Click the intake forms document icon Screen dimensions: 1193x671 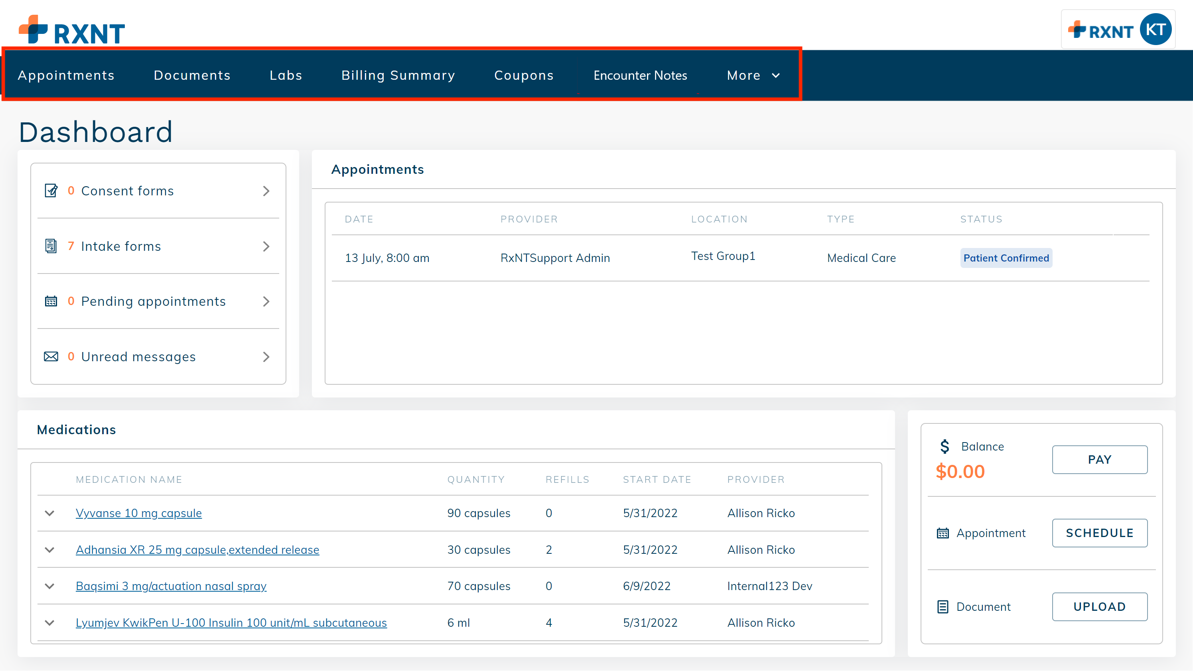tap(51, 246)
